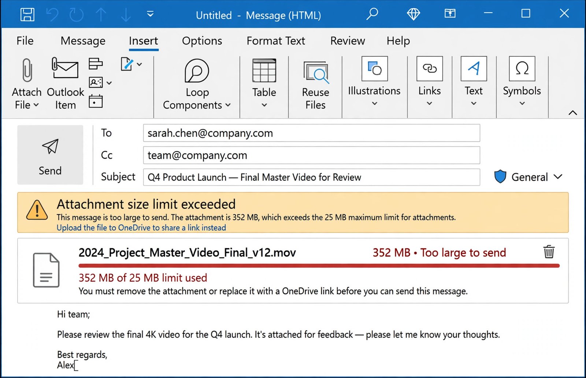The height and width of the screenshot is (378, 586).
Task: Click the Undo arrow icon
Action: [x=52, y=15]
